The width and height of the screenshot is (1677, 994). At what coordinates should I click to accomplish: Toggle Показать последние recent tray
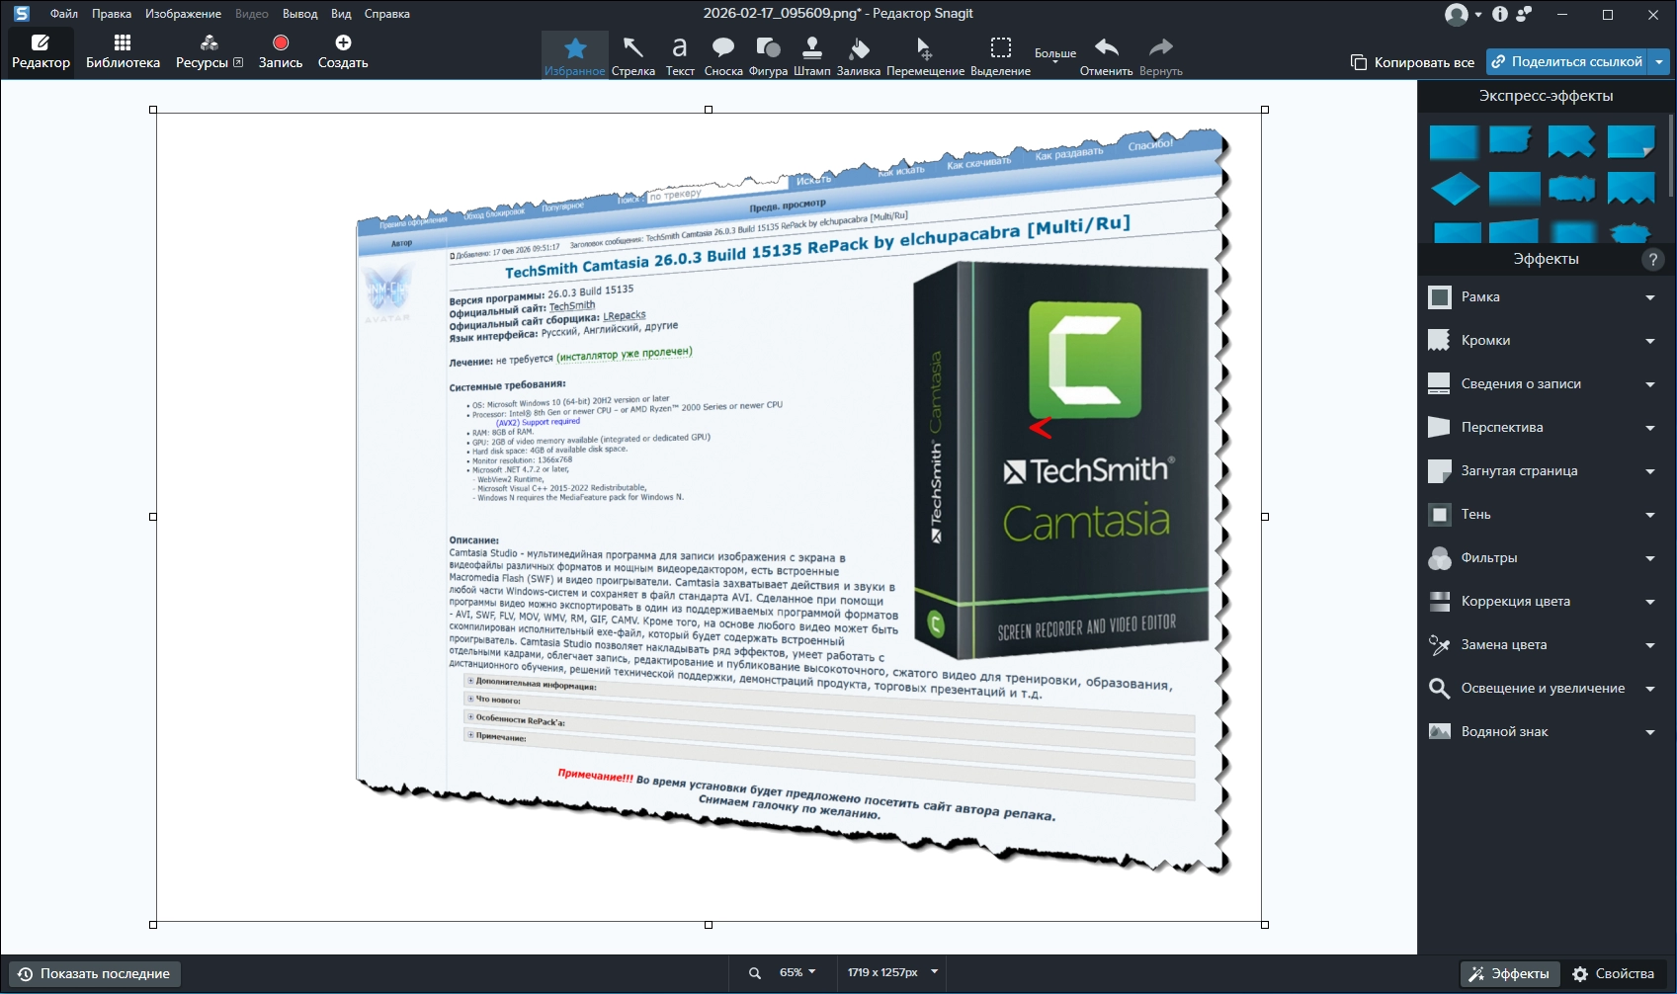(x=95, y=973)
